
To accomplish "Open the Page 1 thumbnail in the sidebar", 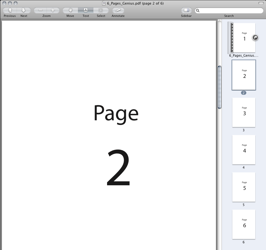I will pos(244,38).
